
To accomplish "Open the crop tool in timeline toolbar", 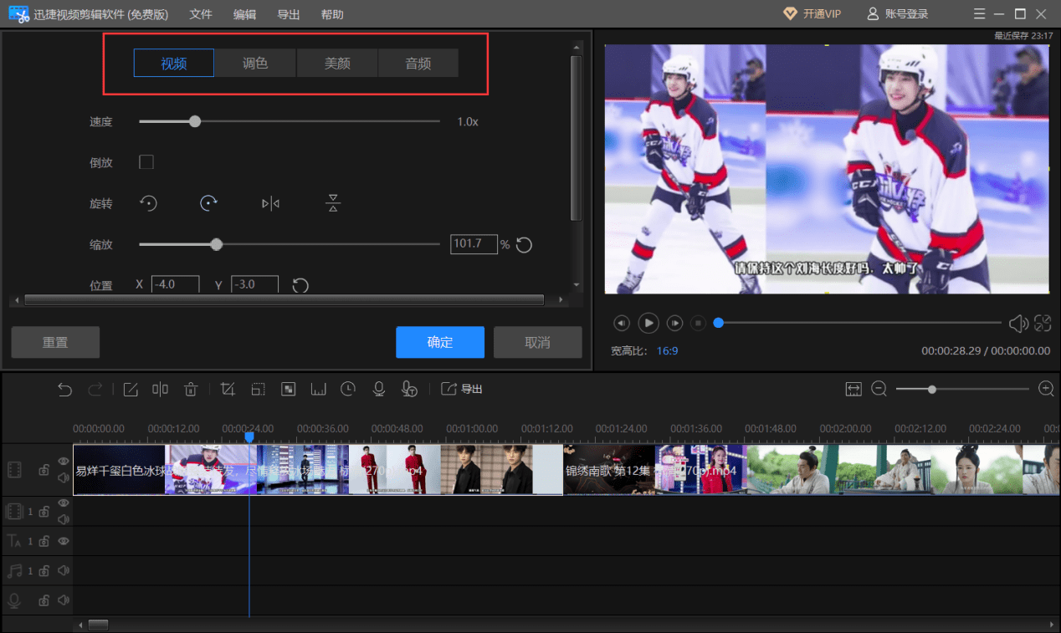I will [x=228, y=389].
